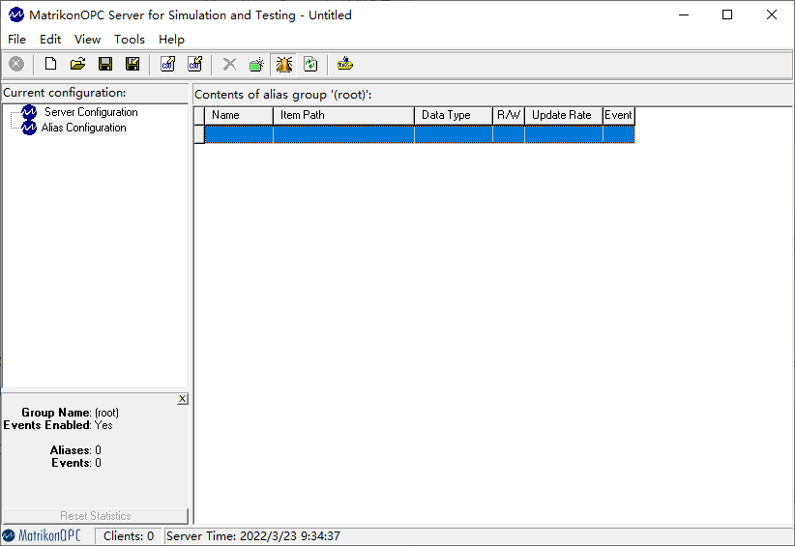
Task: Click the application icon in title bar
Action: click(x=16, y=15)
